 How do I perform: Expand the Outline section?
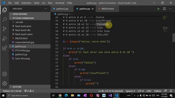pyautogui.click(x=30, y=87)
